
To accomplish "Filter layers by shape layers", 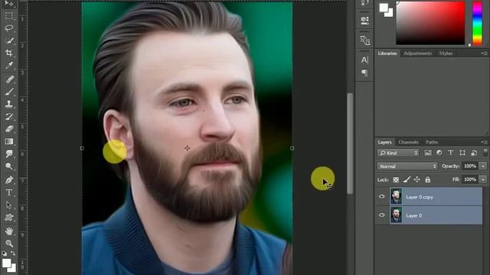I will click(462, 153).
